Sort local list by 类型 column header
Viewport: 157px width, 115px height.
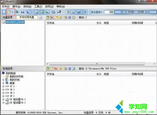pyautogui.click(x=115, y=74)
